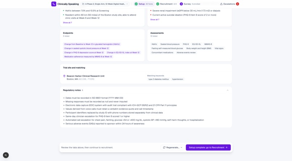Click the EQ-5D-5L assessment chip
Screen dimensions: 292x161
196,44
